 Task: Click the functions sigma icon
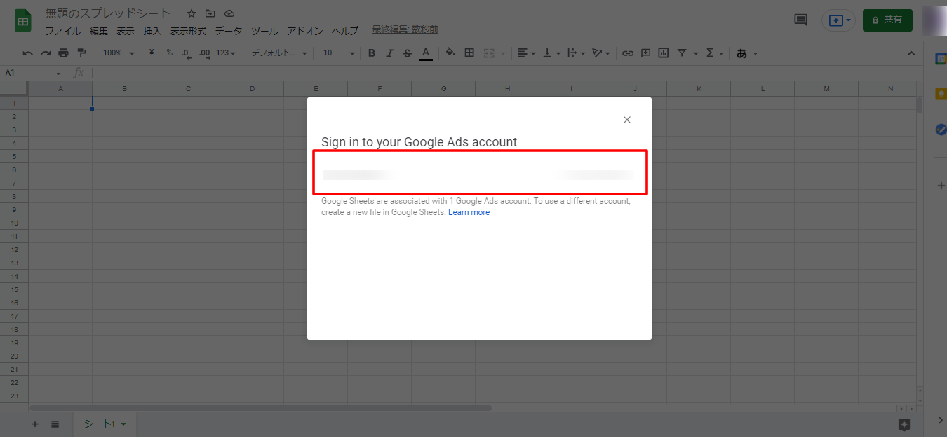(x=710, y=53)
